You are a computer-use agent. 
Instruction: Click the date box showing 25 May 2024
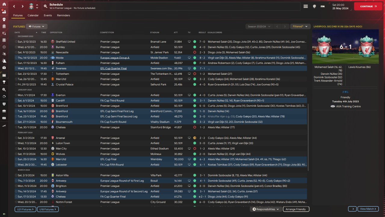(340, 6)
